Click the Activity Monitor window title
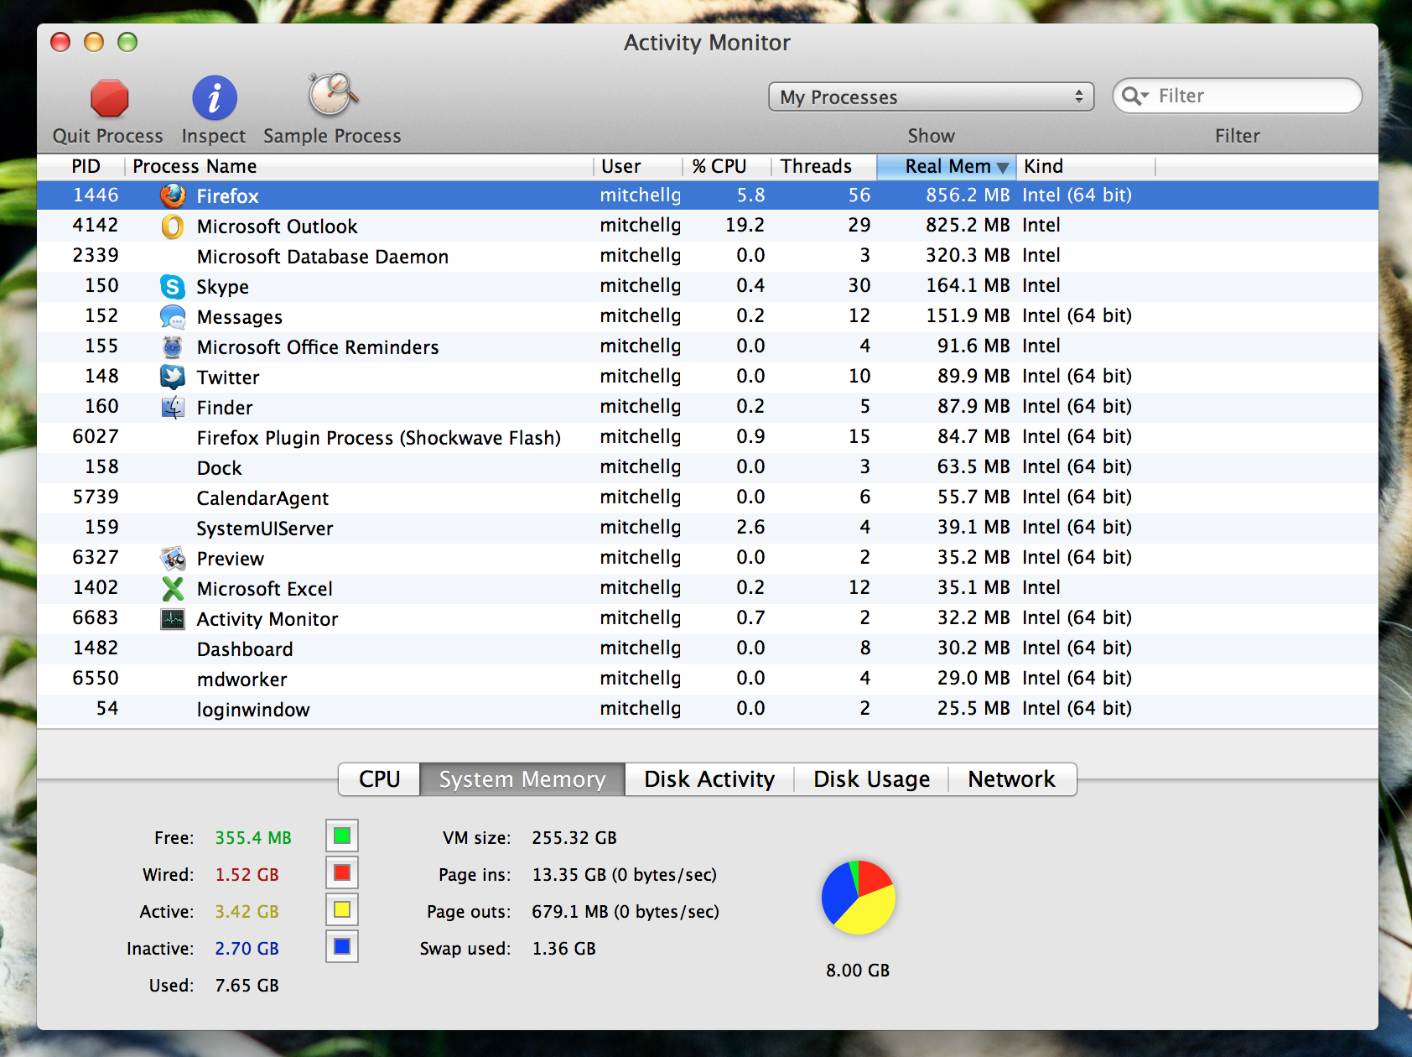 click(x=707, y=43)
